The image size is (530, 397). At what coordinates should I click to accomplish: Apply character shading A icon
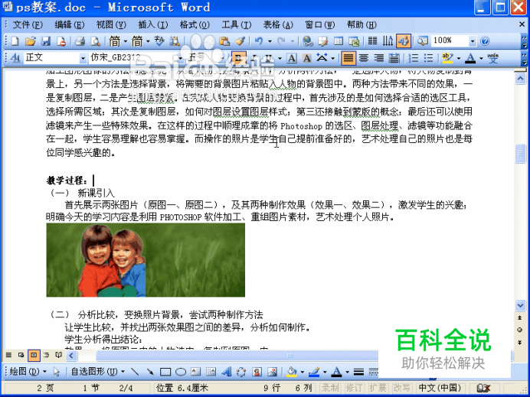pos(306,58)
